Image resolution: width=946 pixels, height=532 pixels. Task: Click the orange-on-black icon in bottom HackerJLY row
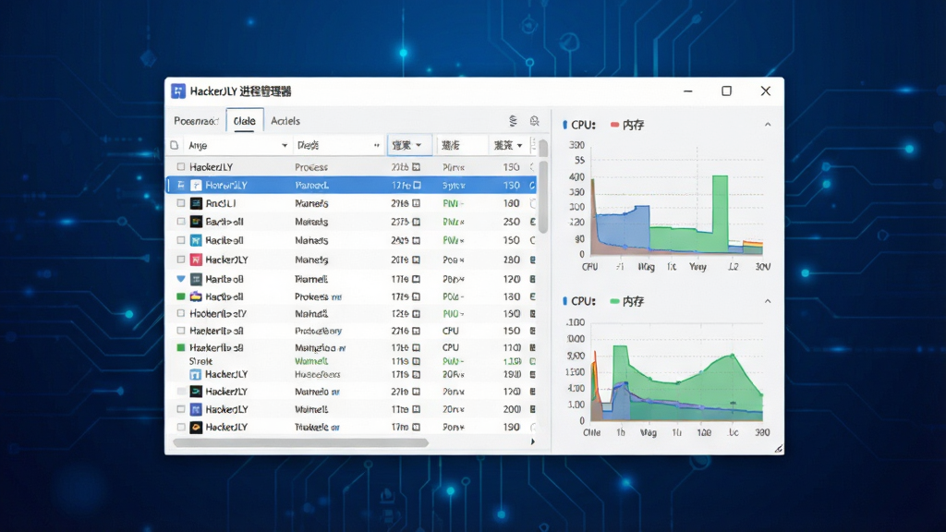196,427
